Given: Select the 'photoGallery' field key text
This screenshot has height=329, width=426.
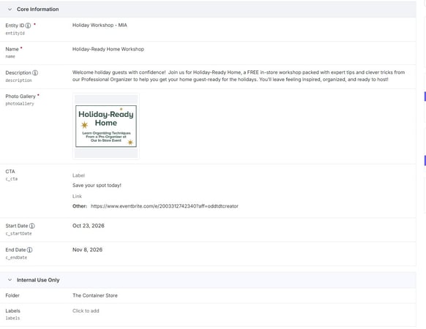Looking at the screenshot, I should click(20, 104).
